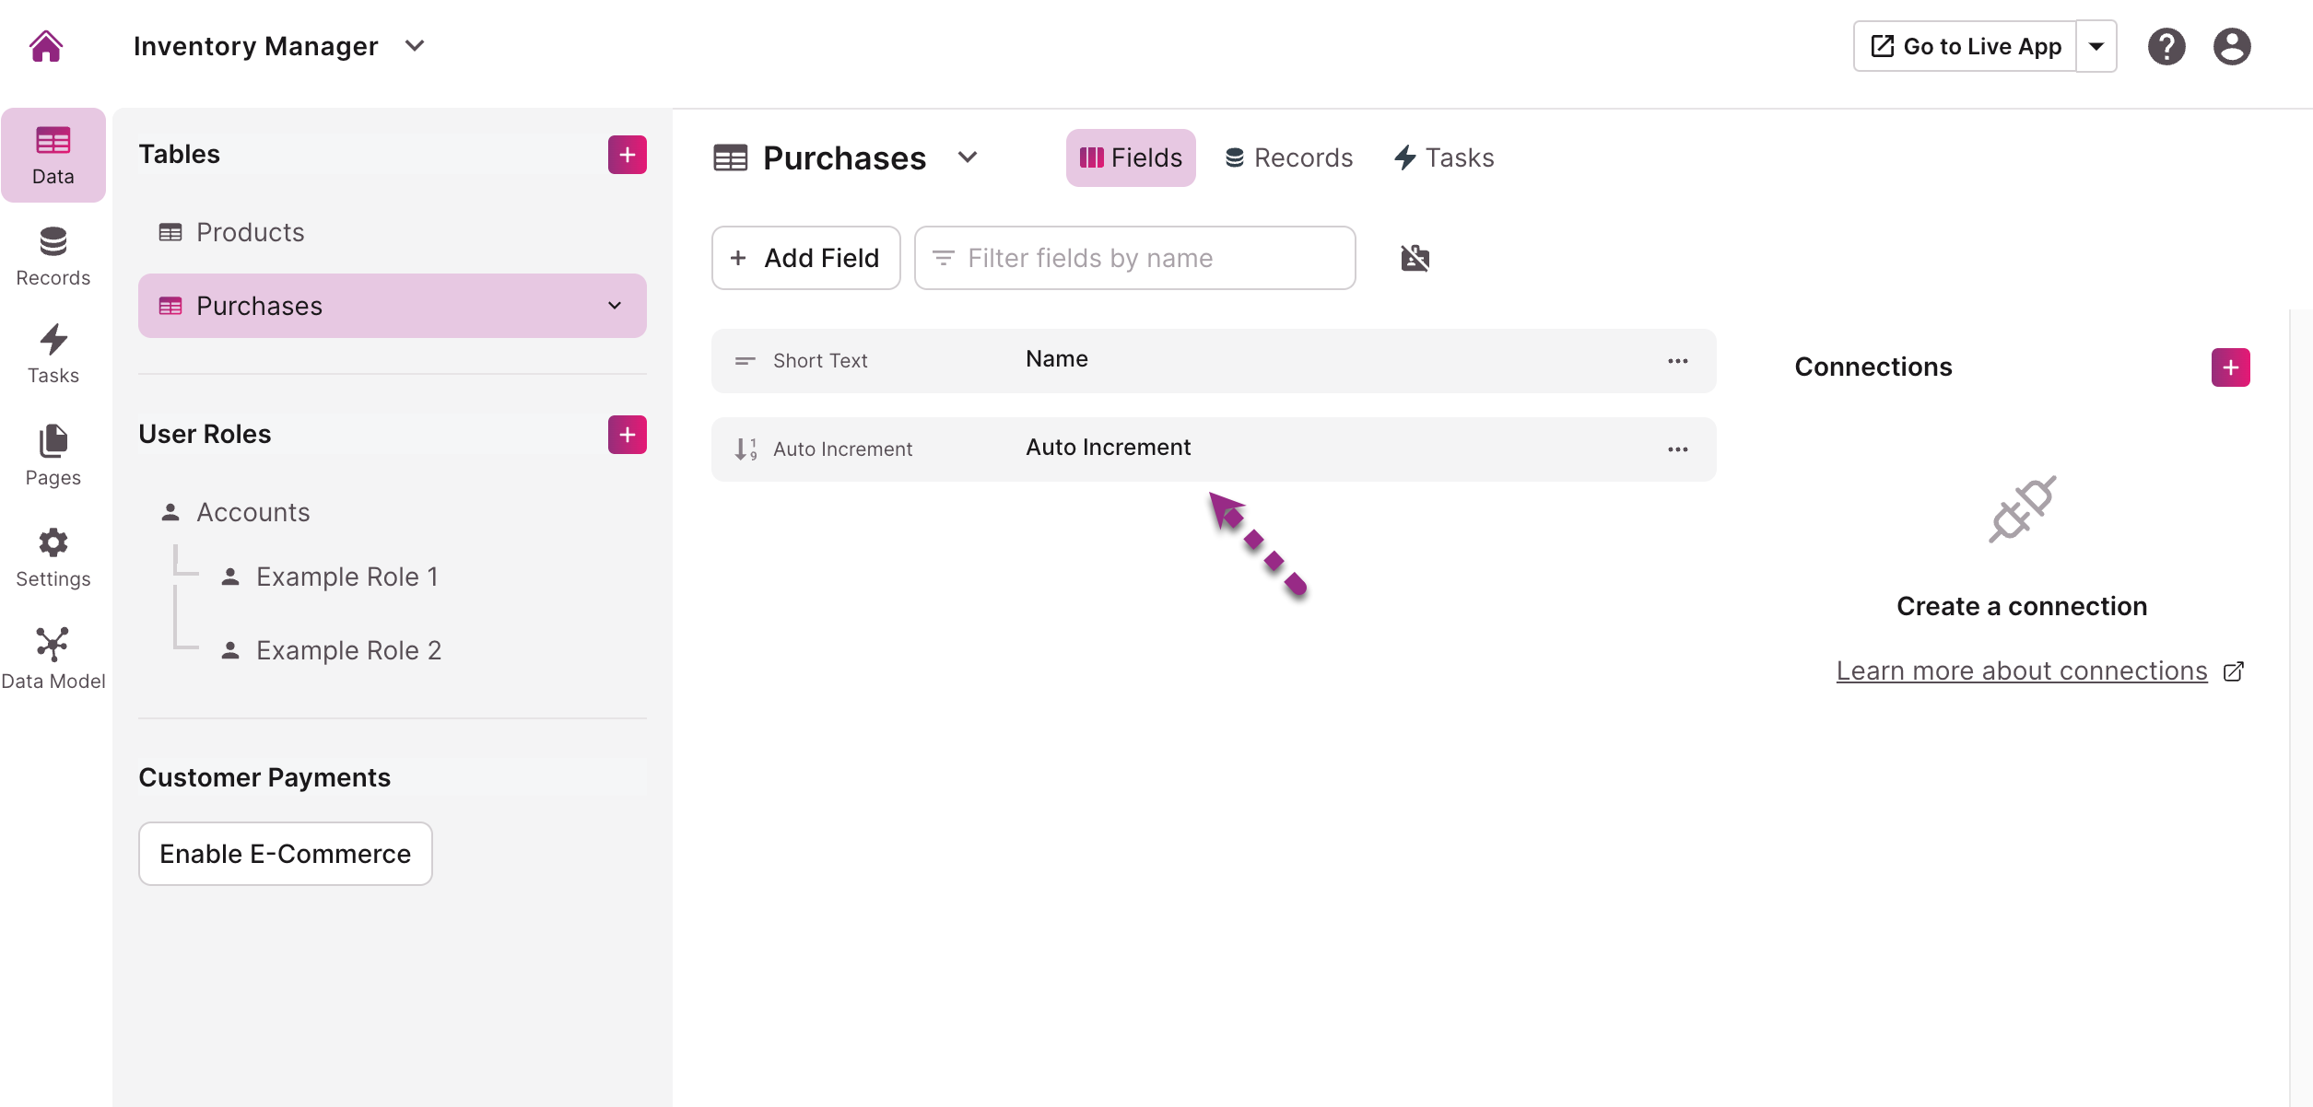Screen dimensions: 2313x1107
Task: Open Records in the left sidebar
Action: [53, 257]
